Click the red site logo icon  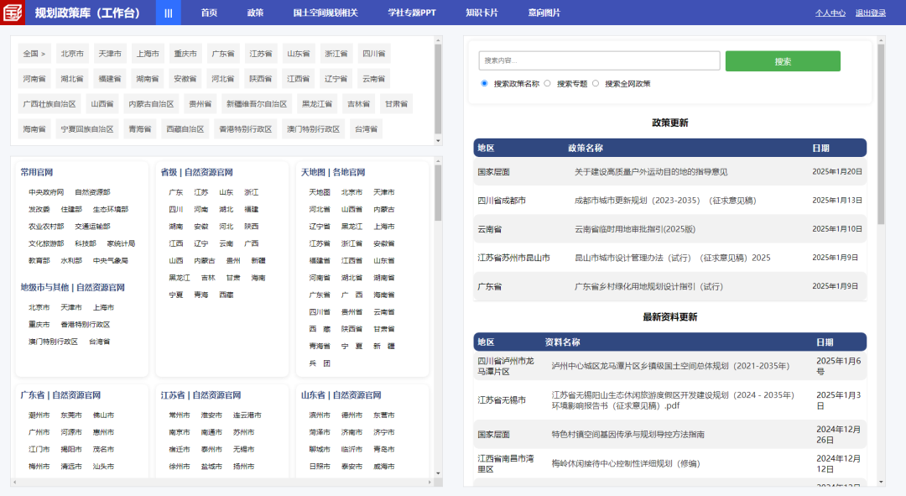tap(12, 12)
